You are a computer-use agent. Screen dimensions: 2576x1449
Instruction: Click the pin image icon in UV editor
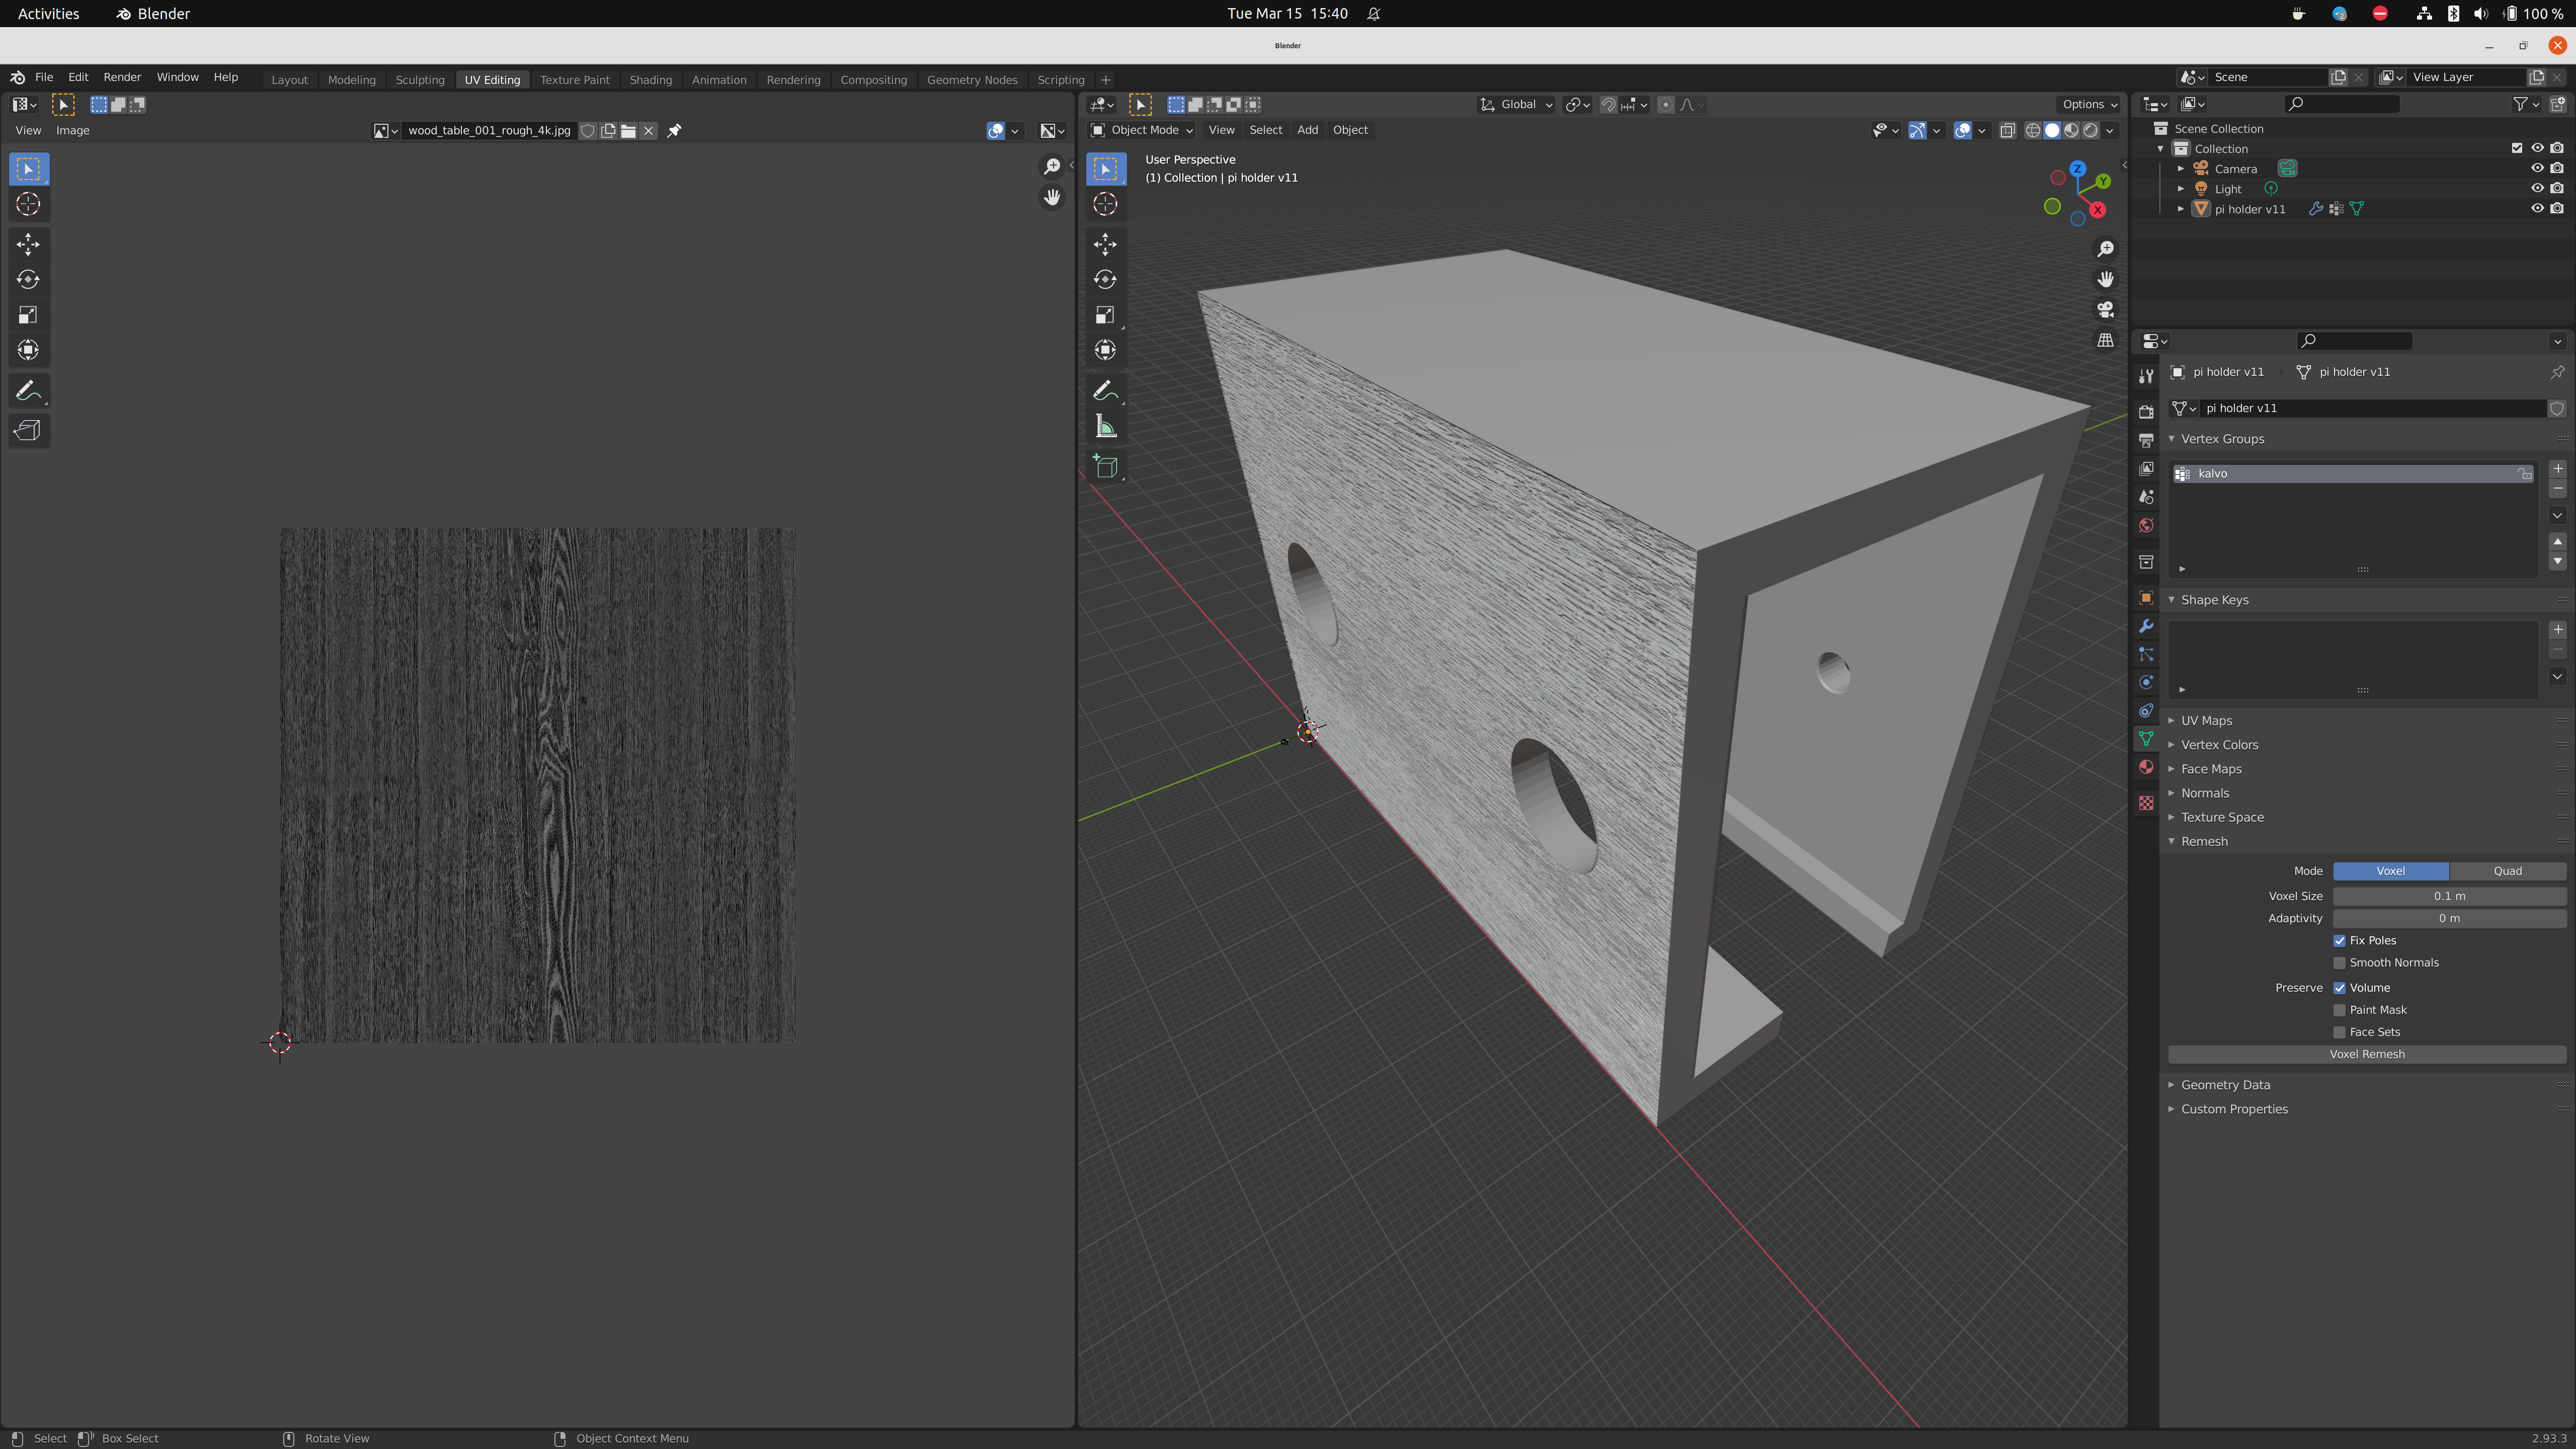(x=675, y=131)
